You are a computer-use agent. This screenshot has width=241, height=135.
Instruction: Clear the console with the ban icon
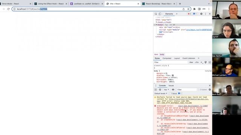point(160,90)
